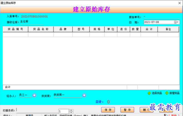Click the 型号 column header
Image resolution: width=183 pixels, height=116 pixels.
point(81,29)
